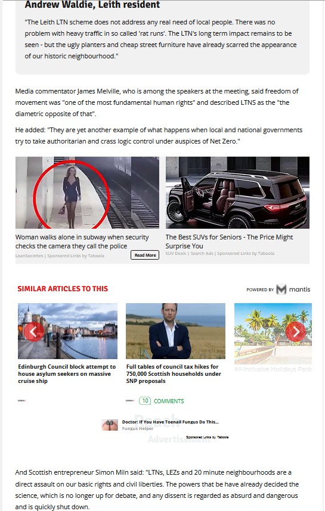Click the right carousel arrow

click(296, 332)
